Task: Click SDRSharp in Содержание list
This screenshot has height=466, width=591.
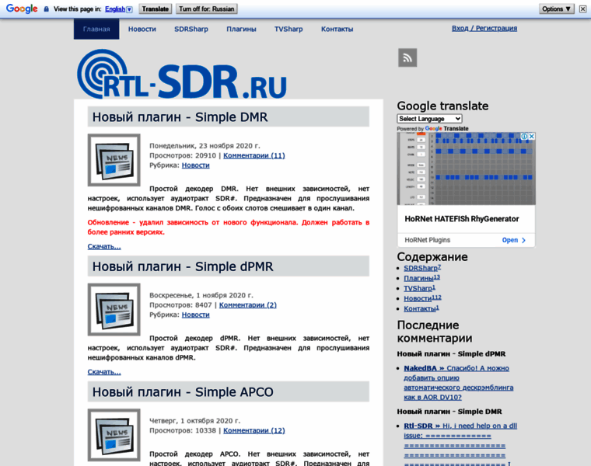Action: [x=422, y=268]
